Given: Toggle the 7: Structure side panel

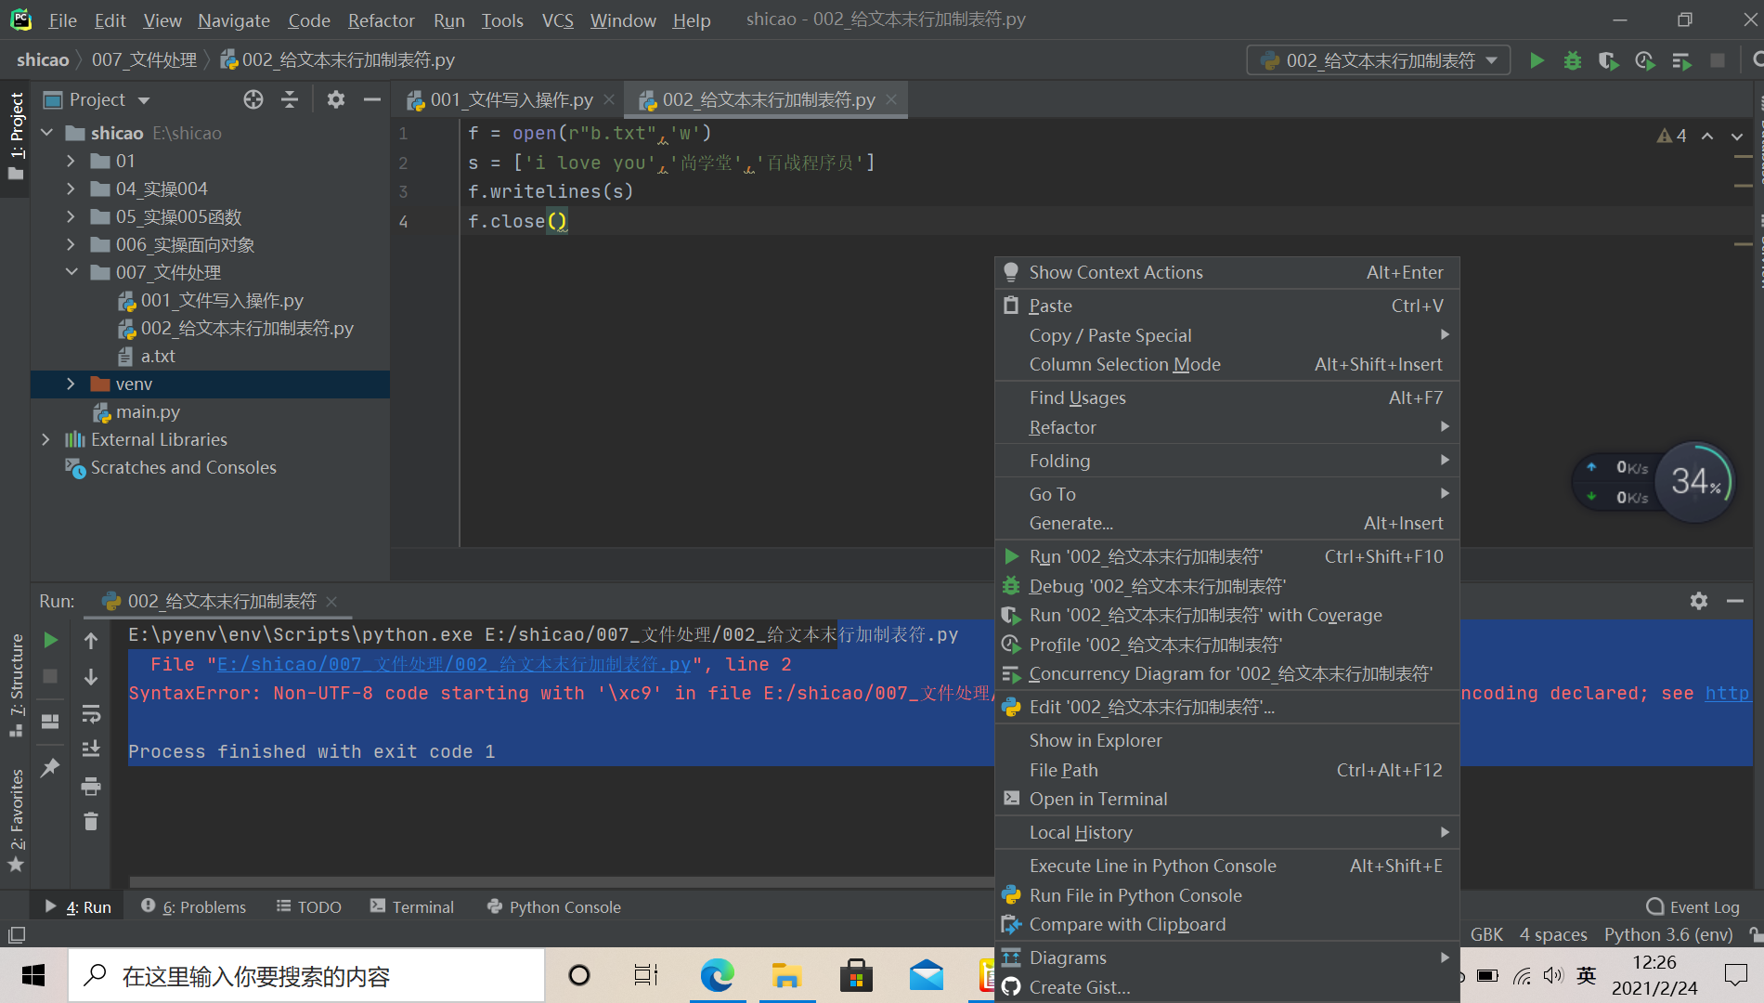Looking at the screenshot, I should click(x=16, y=685).
